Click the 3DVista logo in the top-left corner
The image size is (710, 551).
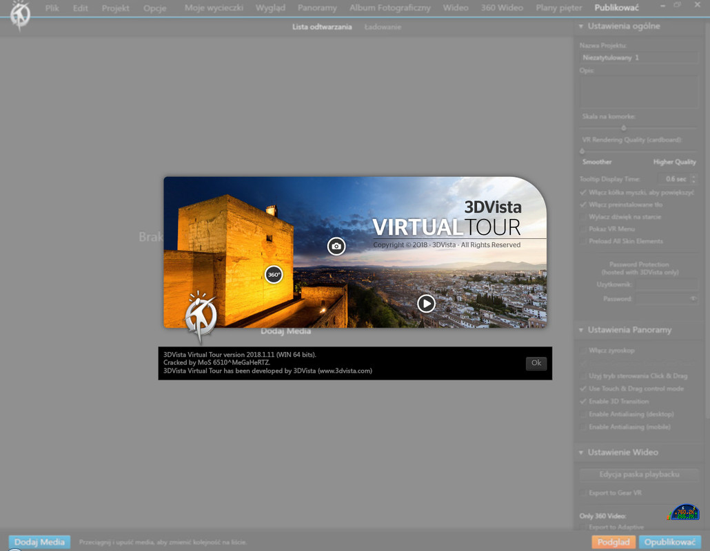19,15
